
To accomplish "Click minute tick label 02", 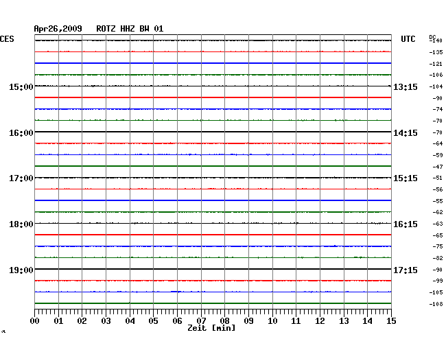I will (82, 321).
